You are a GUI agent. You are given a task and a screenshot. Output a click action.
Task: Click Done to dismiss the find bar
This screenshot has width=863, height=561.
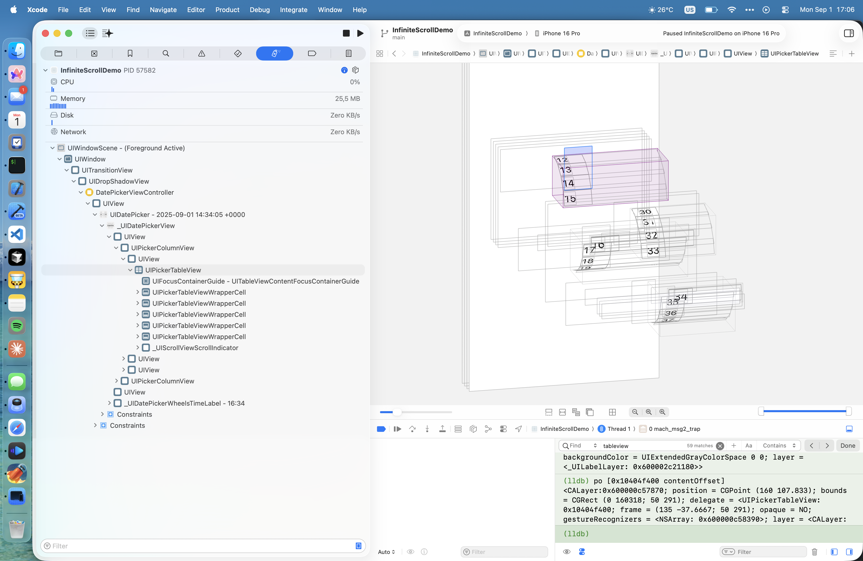click(x=848, y=445)
